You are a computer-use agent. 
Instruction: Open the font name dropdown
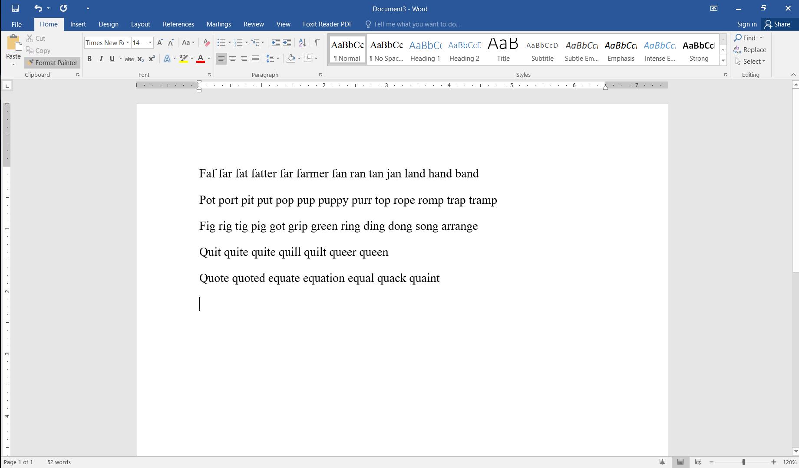[128, 43]
